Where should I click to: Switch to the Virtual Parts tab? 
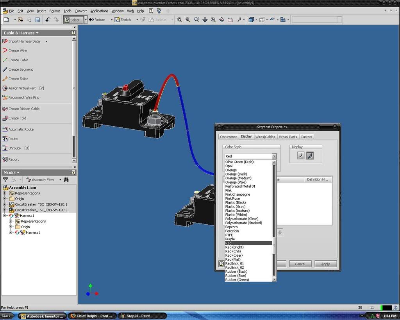click(x=288, y=137)
